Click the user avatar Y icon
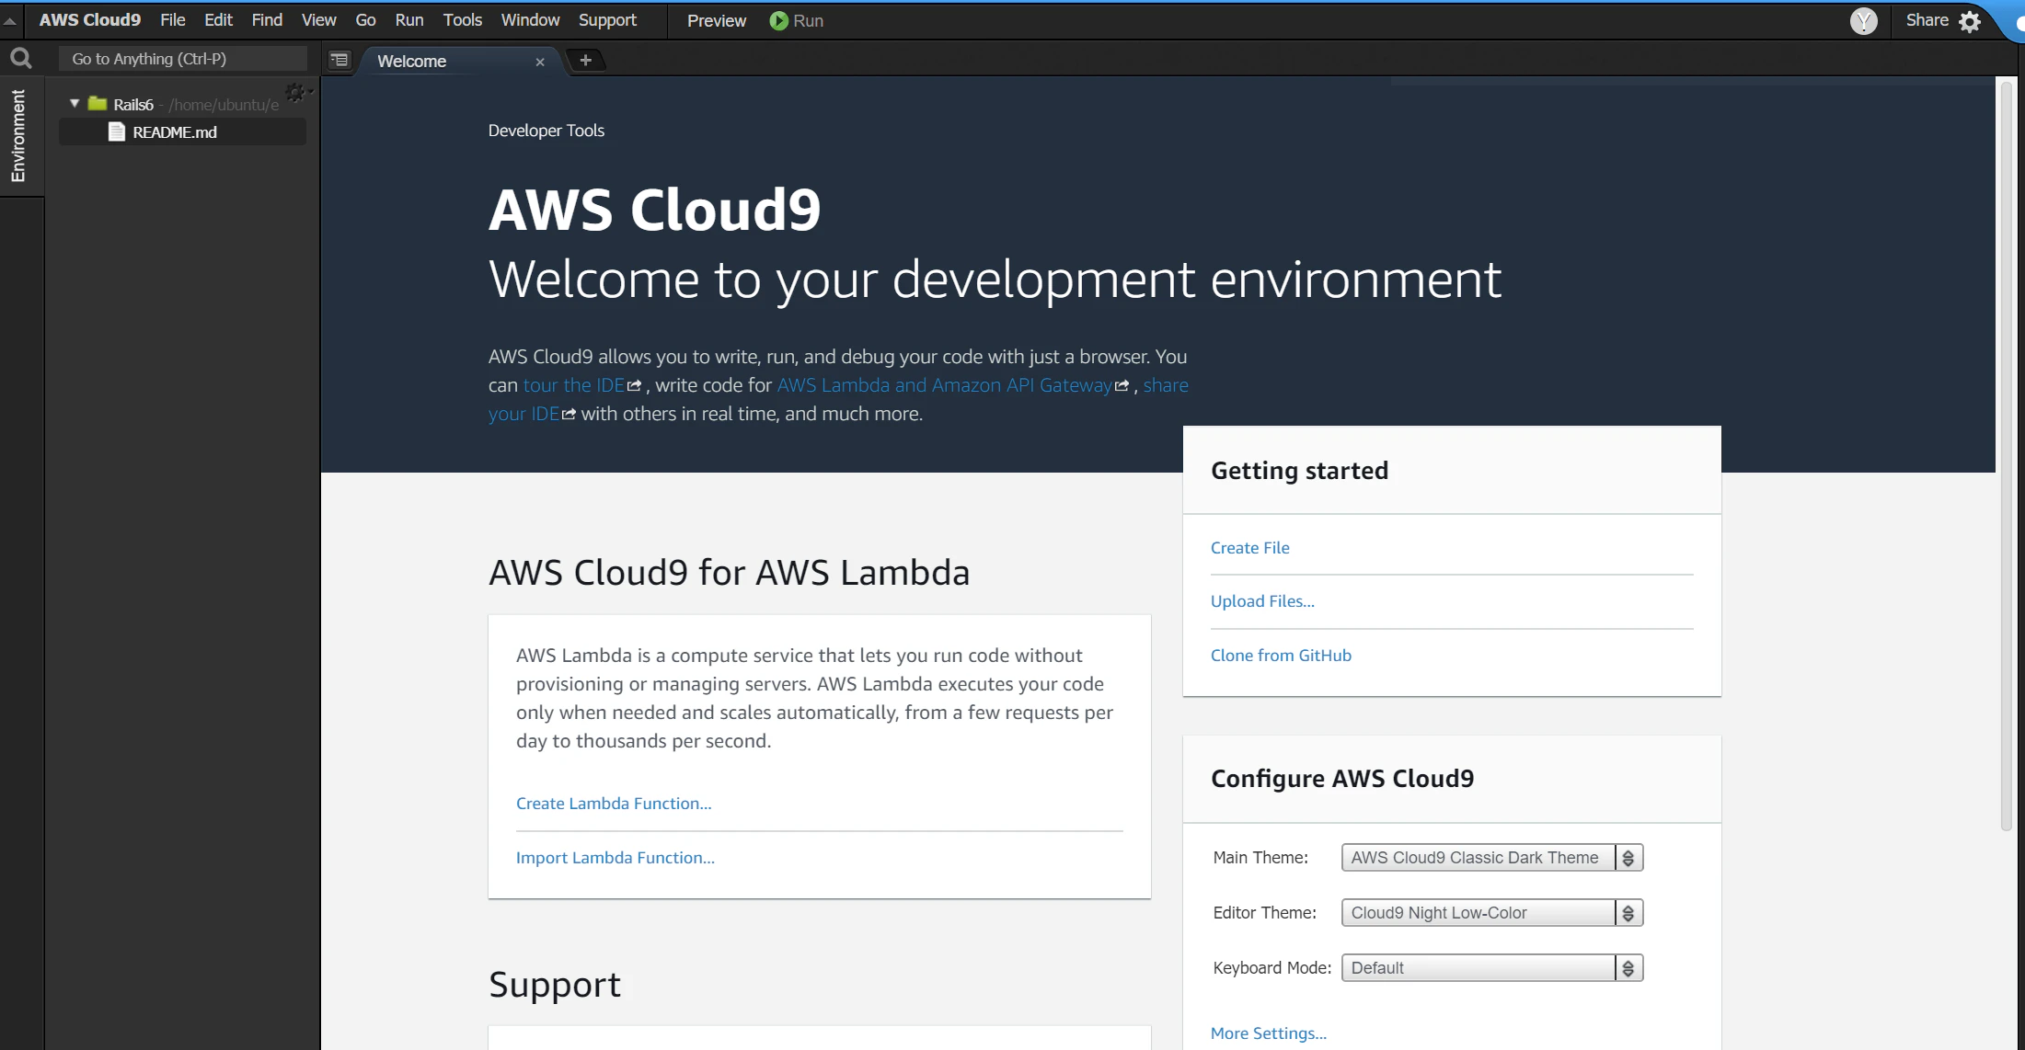Viewport: 2025px width, 1050px height. [1863, 20]
